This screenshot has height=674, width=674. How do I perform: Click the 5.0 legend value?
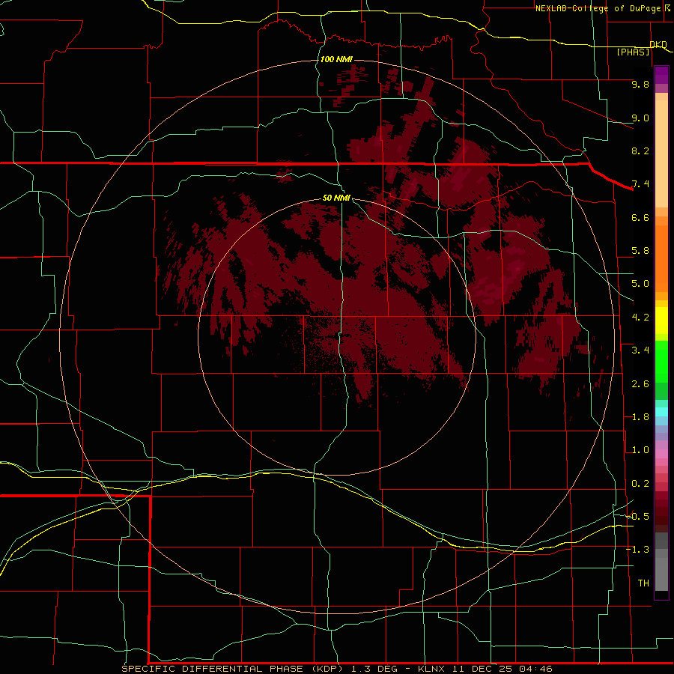(x=640, y=284)
